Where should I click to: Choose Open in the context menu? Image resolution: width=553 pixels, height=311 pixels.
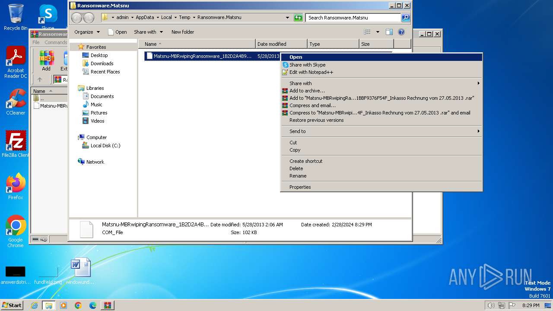[381, 57]
